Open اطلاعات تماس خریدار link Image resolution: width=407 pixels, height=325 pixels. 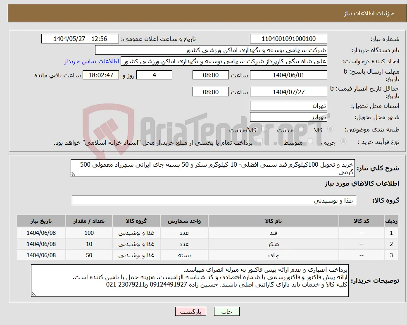coord(92,61)
